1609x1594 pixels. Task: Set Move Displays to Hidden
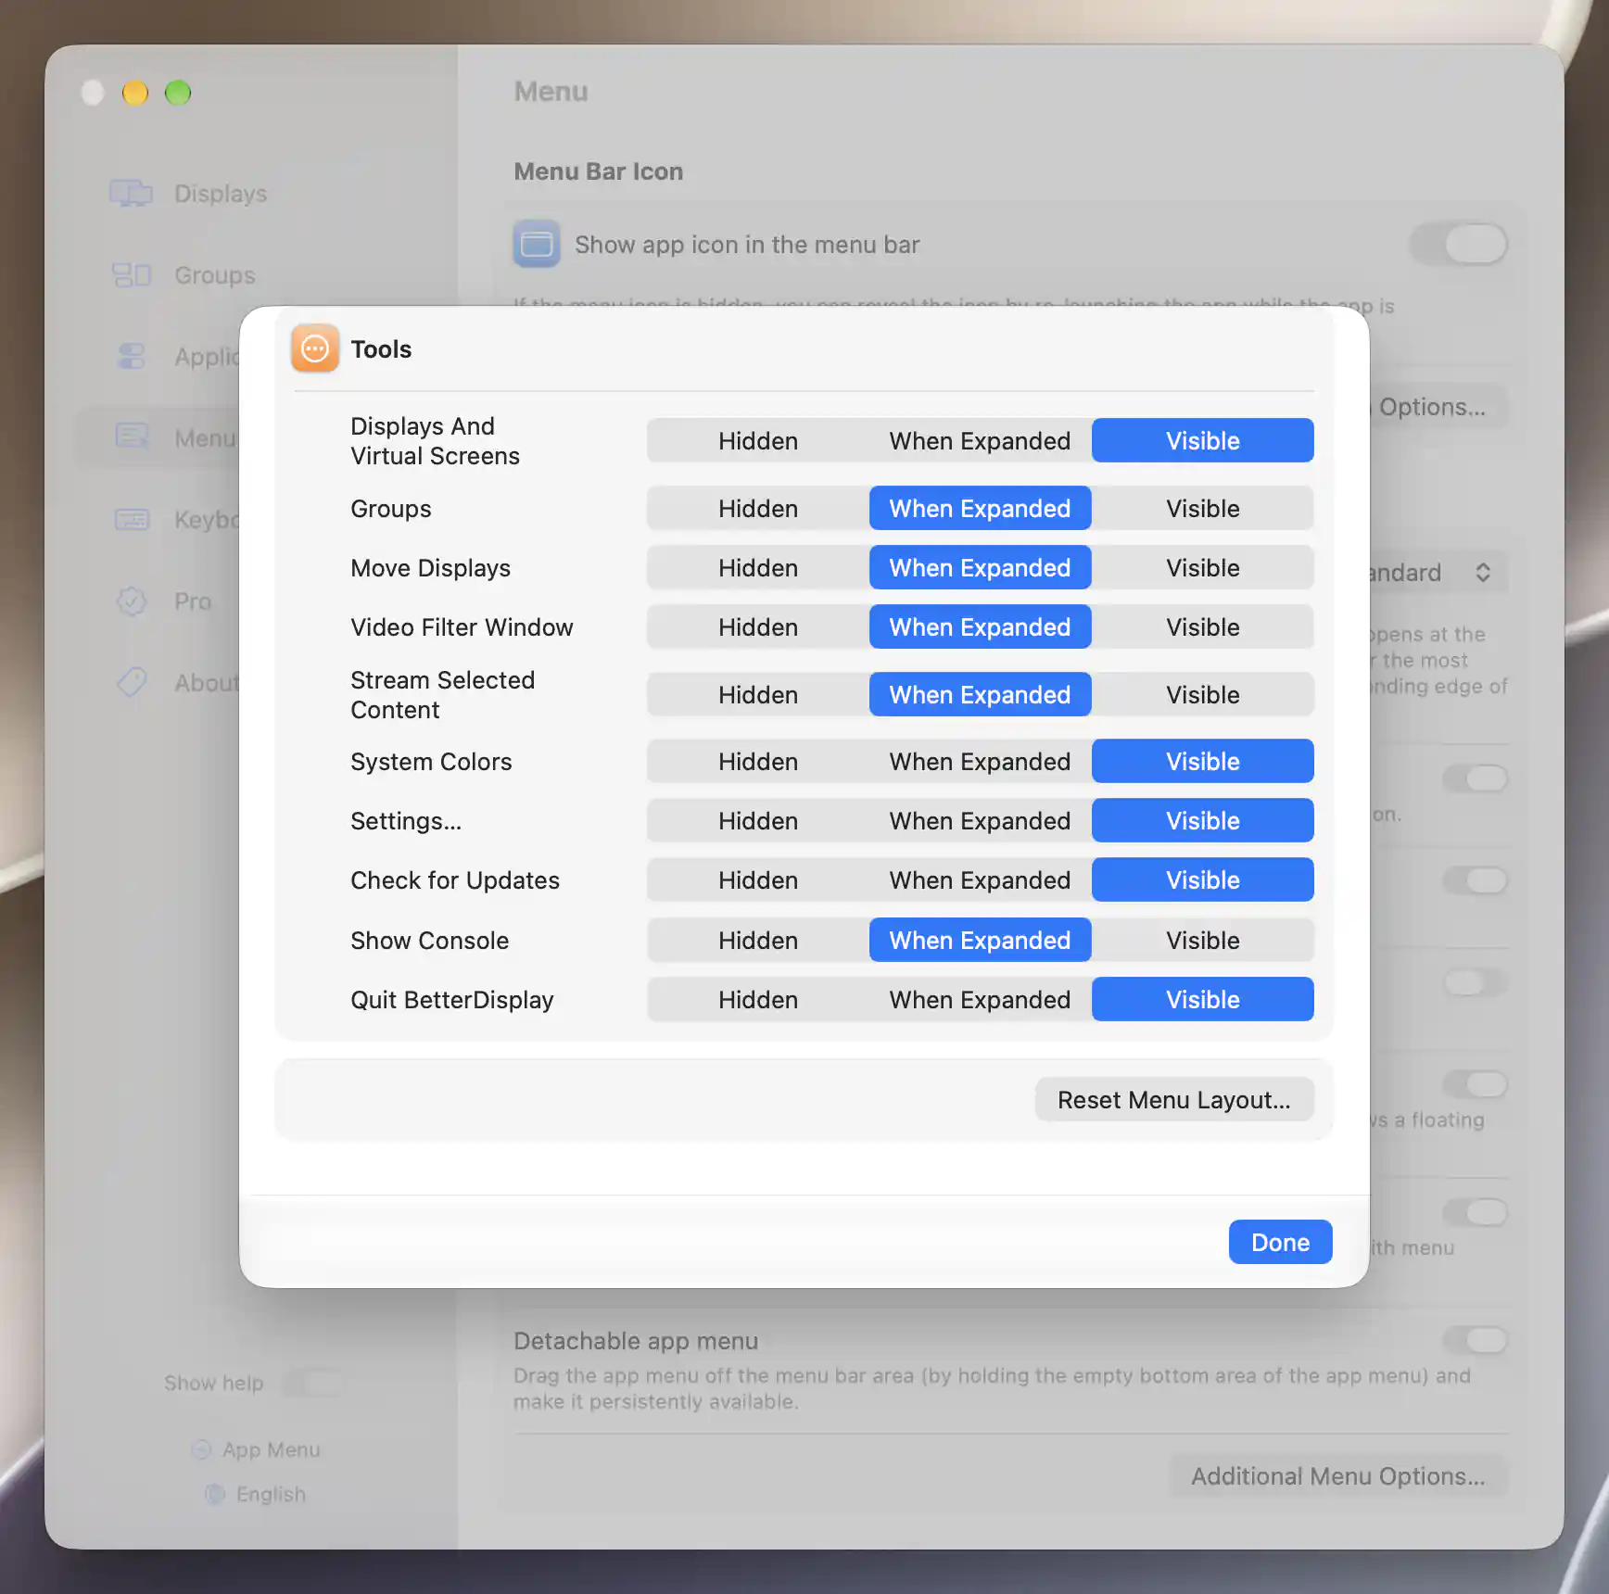click(x=757, y=567)
